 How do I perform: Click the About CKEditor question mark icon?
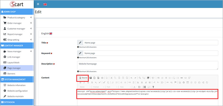[x=153, y=87]
